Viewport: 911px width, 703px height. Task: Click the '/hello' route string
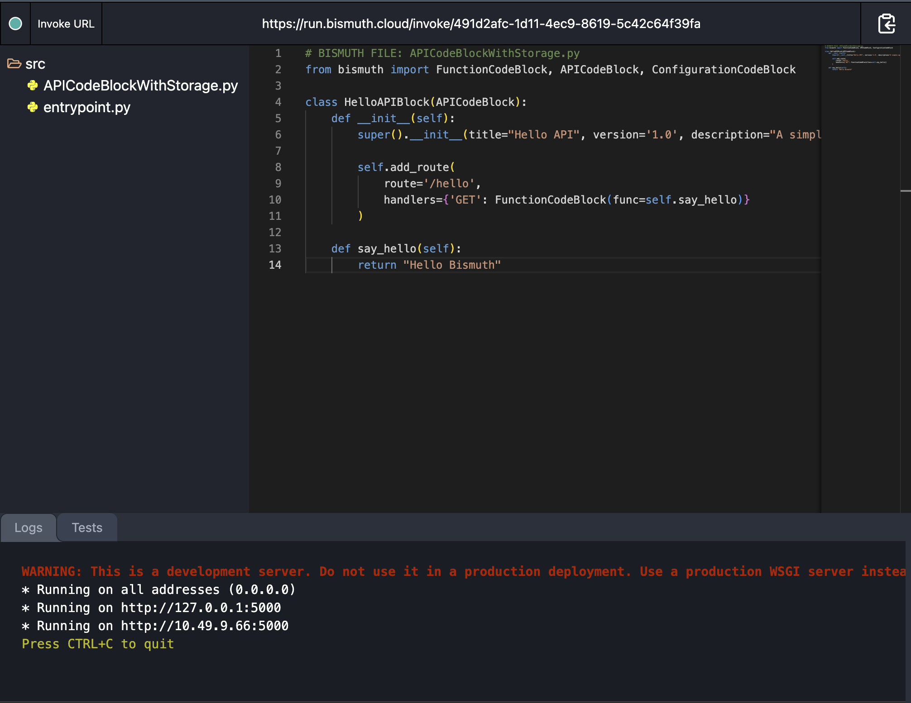(449, 184)
